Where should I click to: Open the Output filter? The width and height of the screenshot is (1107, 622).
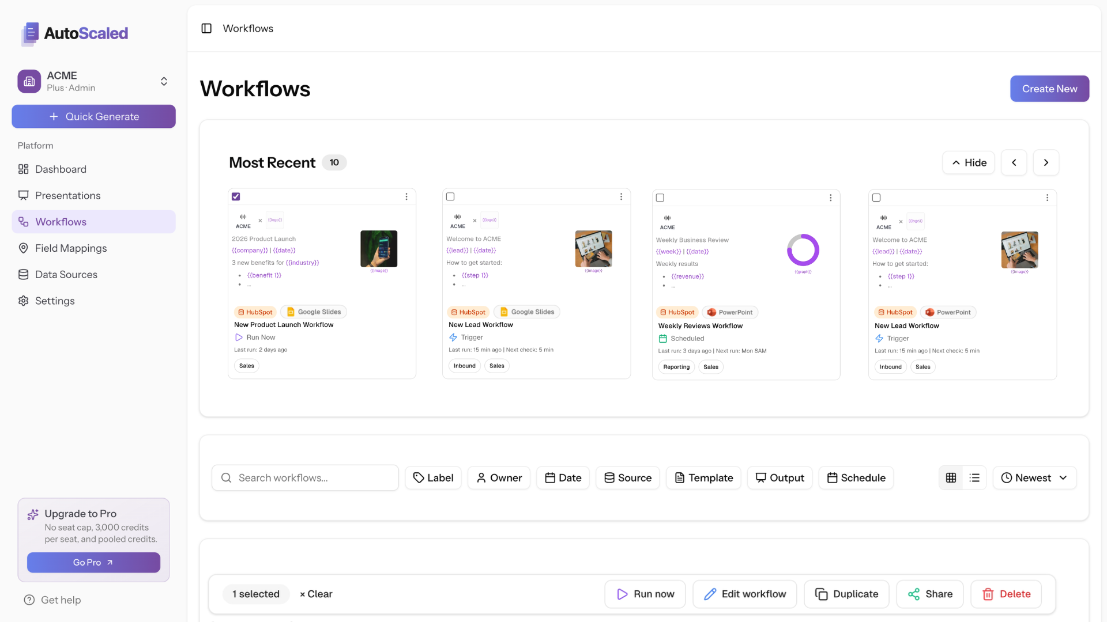pyautogui.click(x=780, y=478)
